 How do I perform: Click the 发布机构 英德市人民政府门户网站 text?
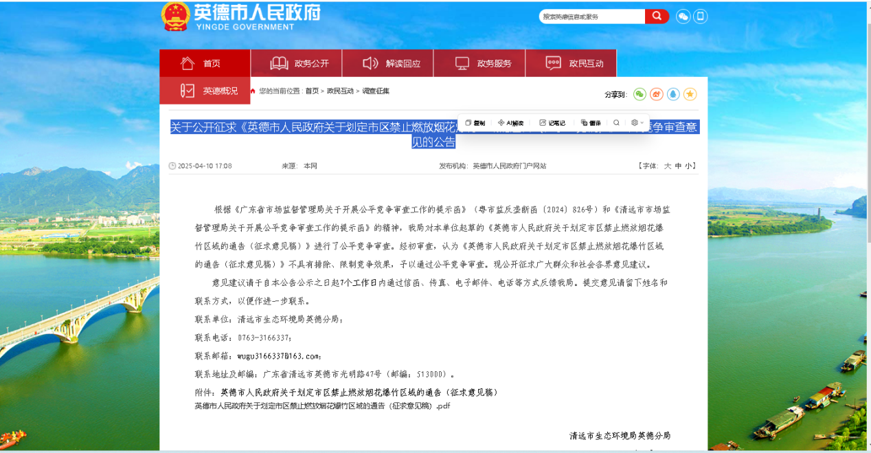pos(493,166)
